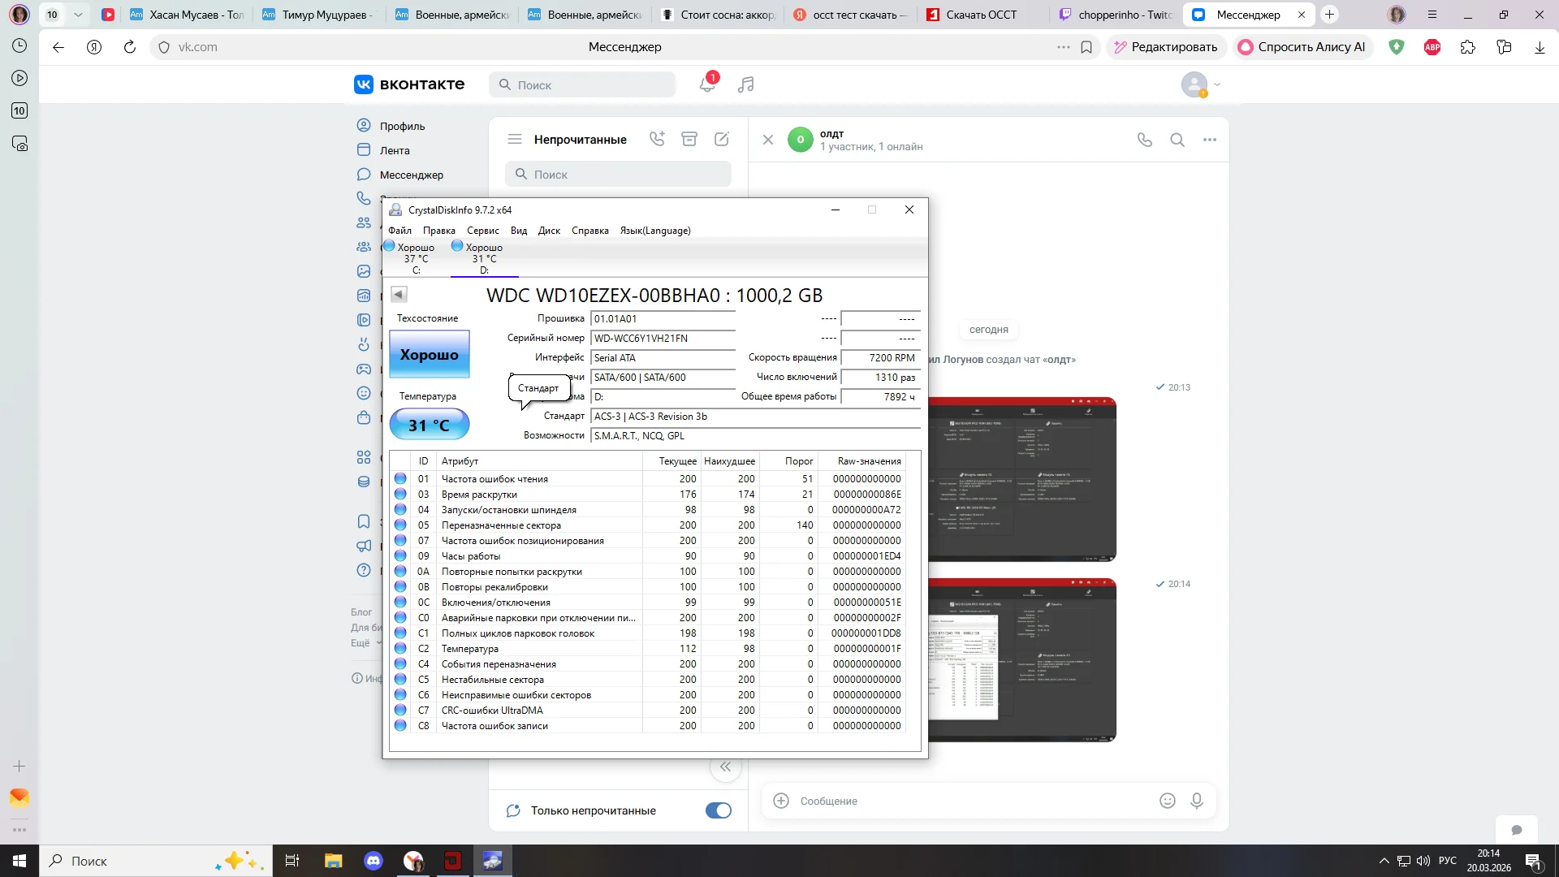Open new browser tab plus button

tap(1329, 15)
